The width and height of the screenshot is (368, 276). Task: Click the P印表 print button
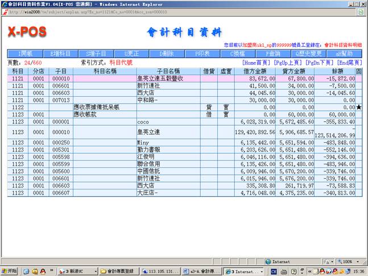[x=202, y=53]
